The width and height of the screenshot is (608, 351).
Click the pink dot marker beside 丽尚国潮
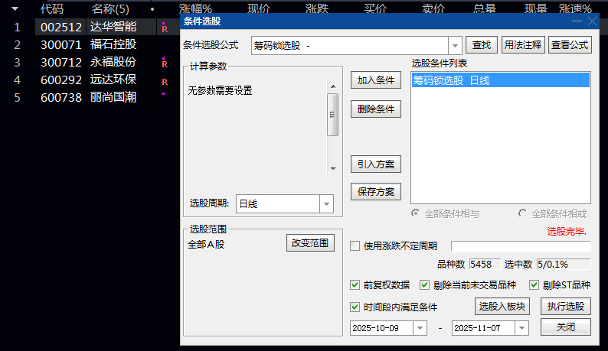click(x=164, y=94)
